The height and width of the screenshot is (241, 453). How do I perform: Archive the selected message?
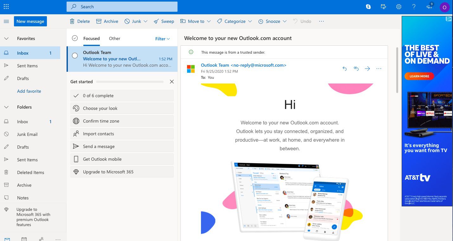[107, 21]
